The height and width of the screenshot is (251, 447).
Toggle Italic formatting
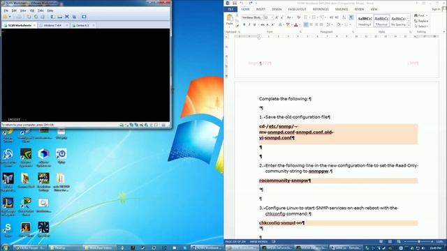(x=249, y=25)
